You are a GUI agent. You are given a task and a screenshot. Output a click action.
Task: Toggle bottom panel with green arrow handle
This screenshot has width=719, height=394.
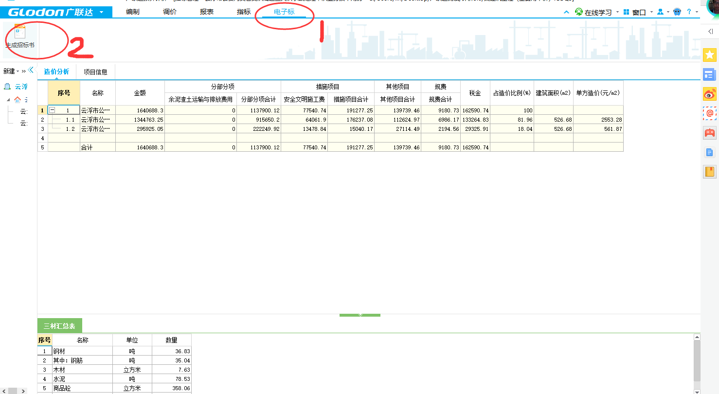click(x=360, y=315)
